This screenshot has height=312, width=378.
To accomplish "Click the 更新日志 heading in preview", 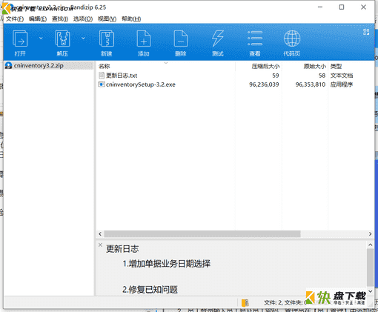I will coord(122,249).
